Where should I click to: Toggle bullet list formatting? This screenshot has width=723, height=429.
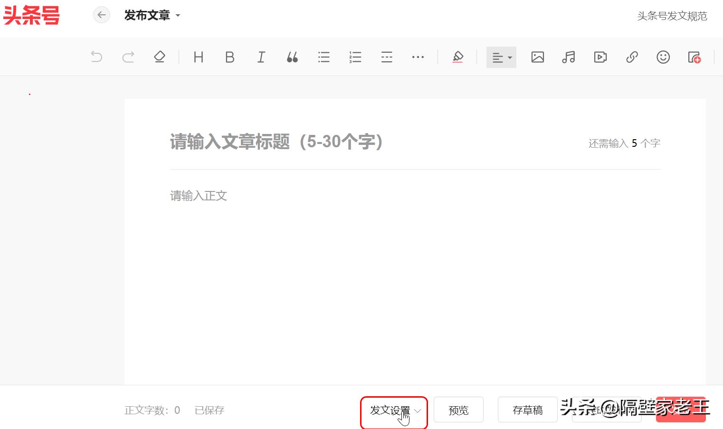pos(323,57)
